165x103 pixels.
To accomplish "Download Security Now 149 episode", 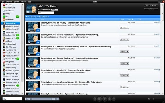I will tap(38, 30).
